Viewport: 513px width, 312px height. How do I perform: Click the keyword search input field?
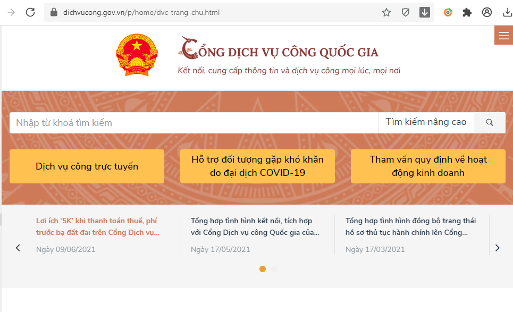[x=194, y=123]
